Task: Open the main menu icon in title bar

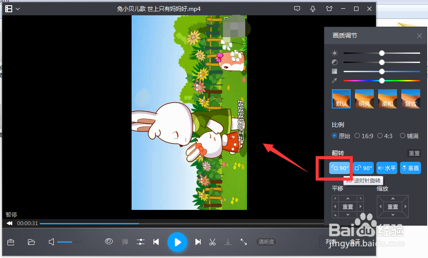Action: coord(9,9)
